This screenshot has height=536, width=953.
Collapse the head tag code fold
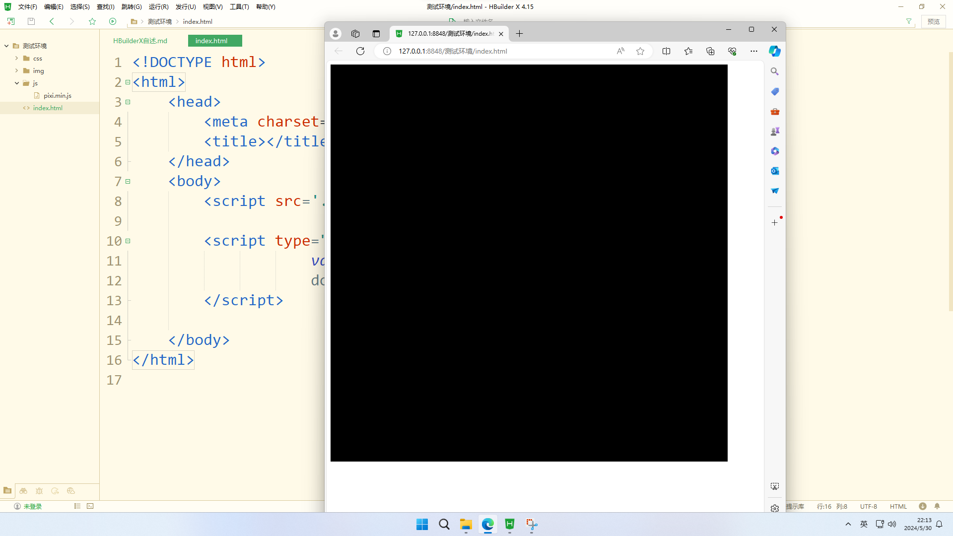[128, 102]
